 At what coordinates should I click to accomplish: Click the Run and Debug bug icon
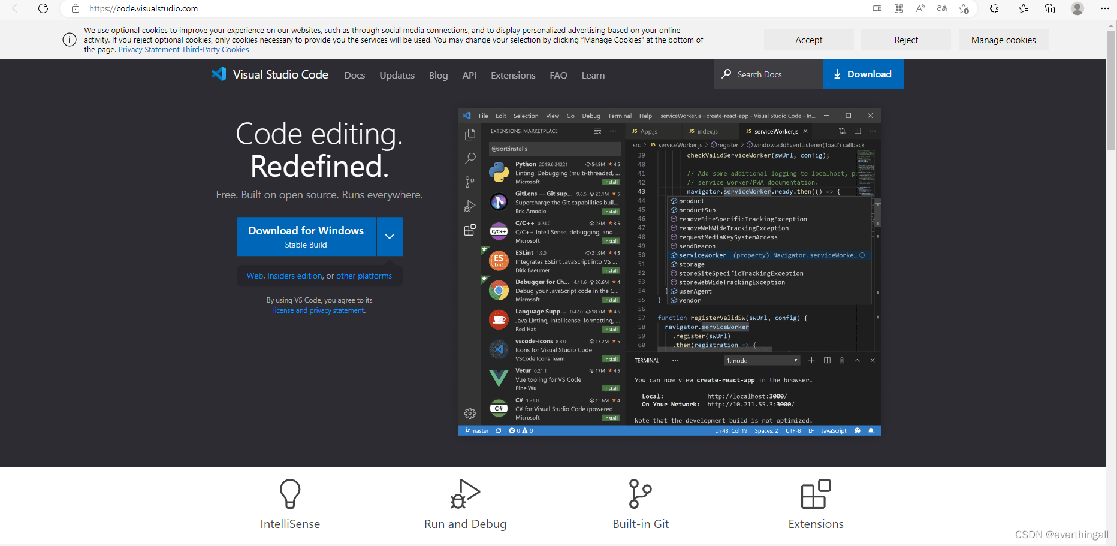click(x=465, y=494)
